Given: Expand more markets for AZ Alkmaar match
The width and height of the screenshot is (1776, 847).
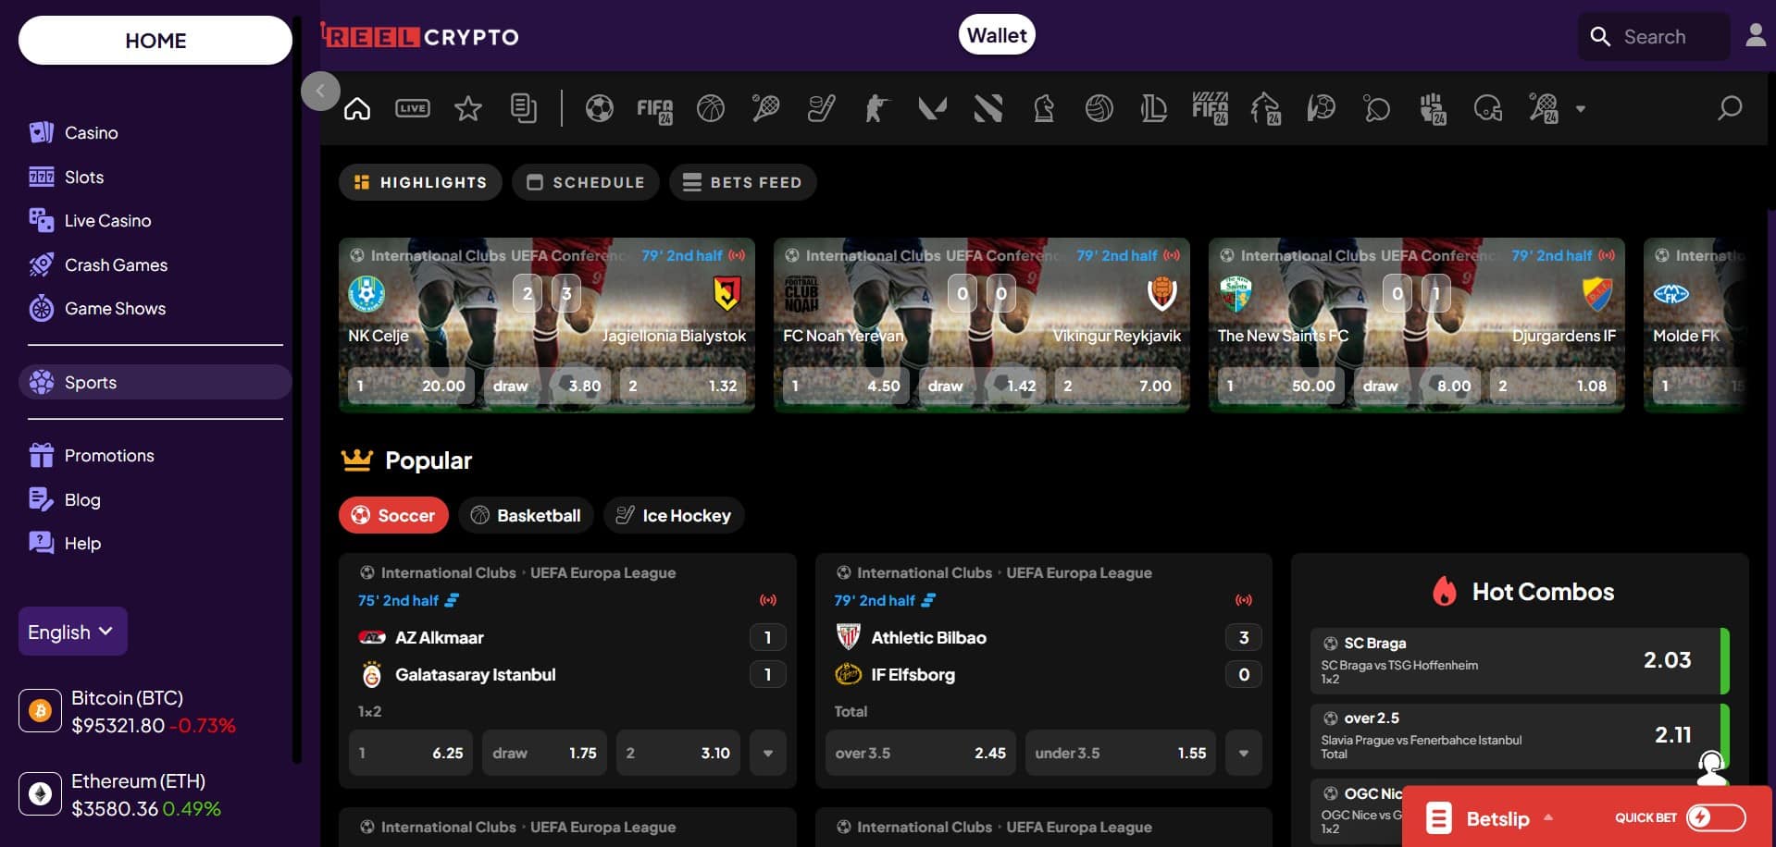Looking at the screenshot, I should [x=768, y=753].
